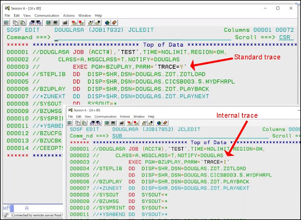The image size is (301, 220).
Task: Click Play macro icon in front window toolbar
Action: (x=144, y=123)
